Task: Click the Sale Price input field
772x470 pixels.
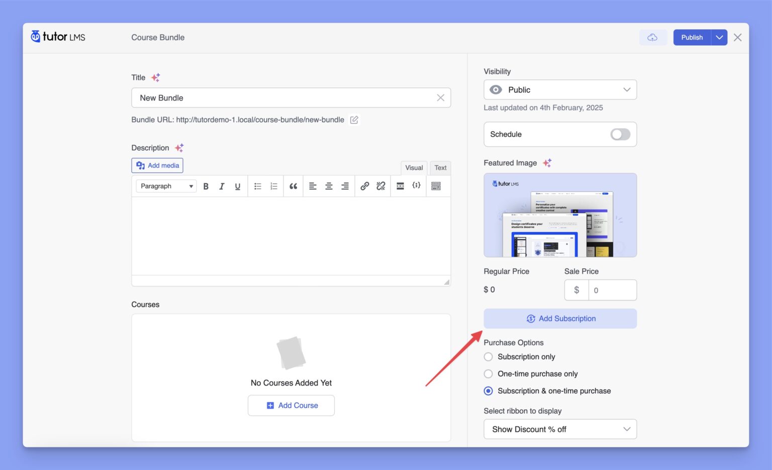Action: point(612,290)
